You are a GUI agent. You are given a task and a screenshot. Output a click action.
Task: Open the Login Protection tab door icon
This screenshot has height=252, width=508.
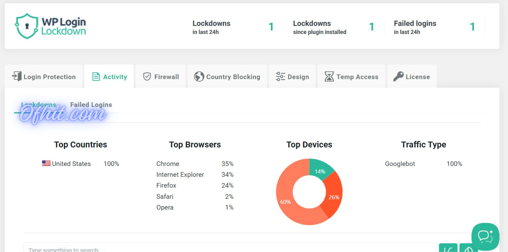coord(17,76)
